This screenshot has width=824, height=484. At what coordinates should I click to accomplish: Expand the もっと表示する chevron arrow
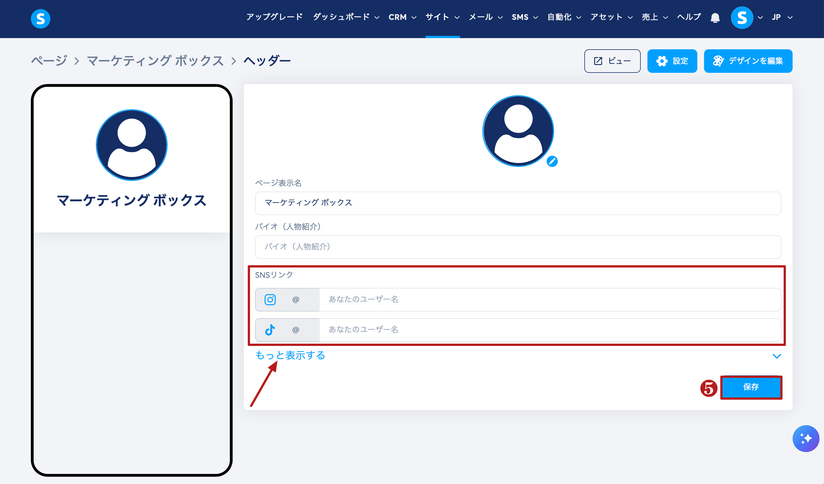[x=777, y=356]
